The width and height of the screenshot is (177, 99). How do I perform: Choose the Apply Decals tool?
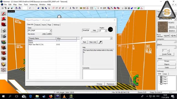[4, 53]
